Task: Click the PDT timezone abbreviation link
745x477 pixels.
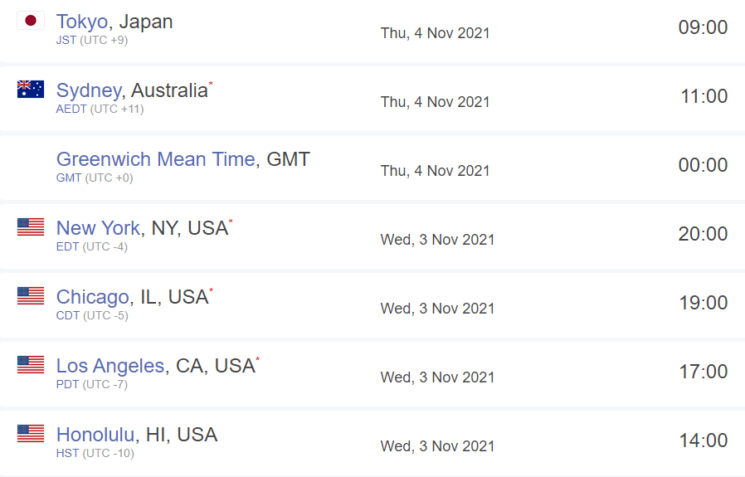Action: point(67,384)
